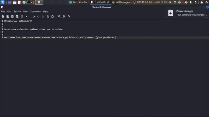Switch to OBS 29.0.2.1 taskbar window
The height and width of the screenshot is (117, 209).
click(144, 2)
